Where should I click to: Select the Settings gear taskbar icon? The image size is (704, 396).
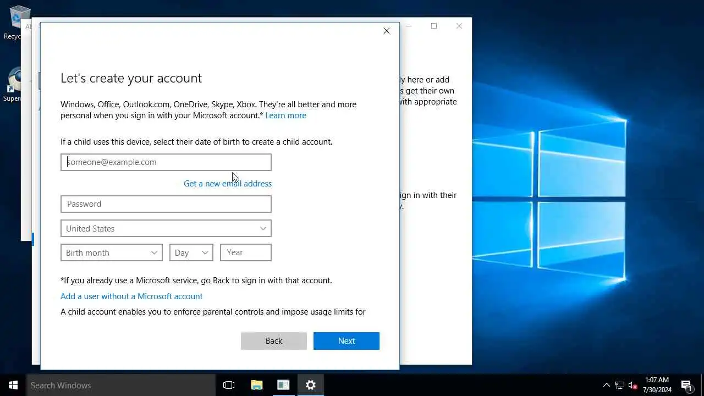[x=311, y=385]
